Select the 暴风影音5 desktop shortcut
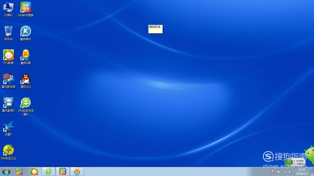Viewport: 314px width, 176px height. (x=8, y=105)
